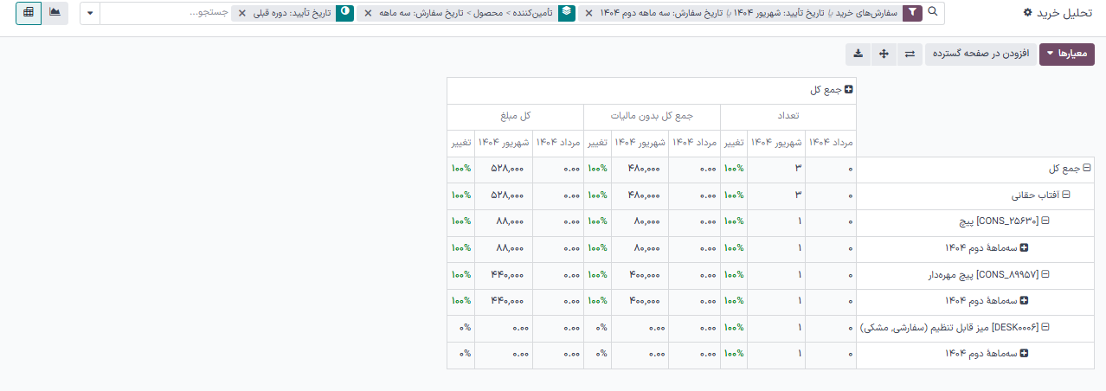This screenshot has height=391, width=1106.
Task: Switch to graph chart view
Action: [55, 13]
